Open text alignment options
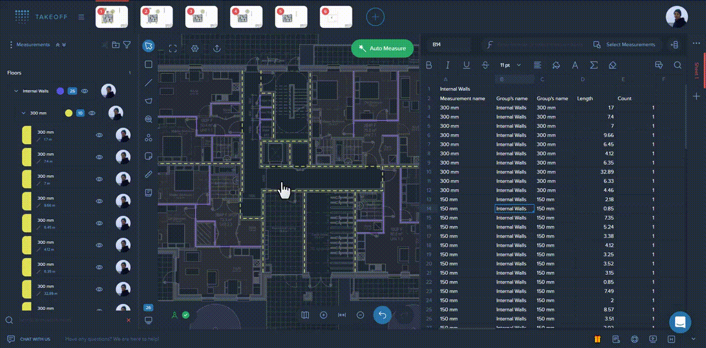This screenshot has height=348, width=706. coord(538,65)
